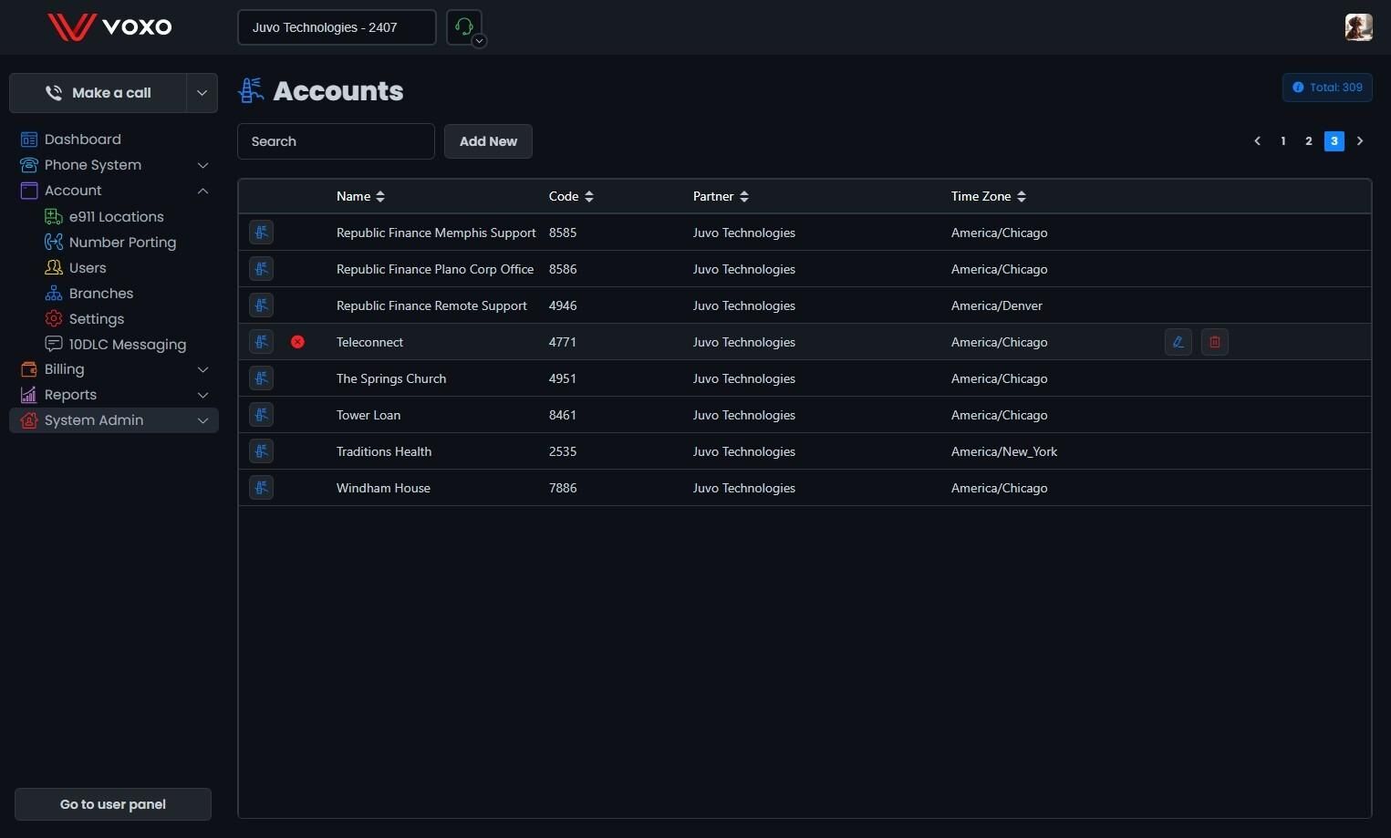Viewport: 1391px width, 838px height.
Task: Sort the table by Time Zone
Action: pyautogui.click(x=988, y=196)
